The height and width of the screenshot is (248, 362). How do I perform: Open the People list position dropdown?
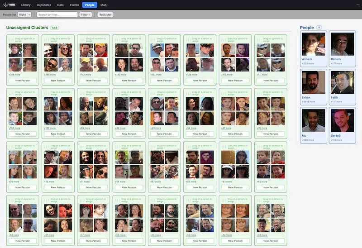tap(24, 14)
